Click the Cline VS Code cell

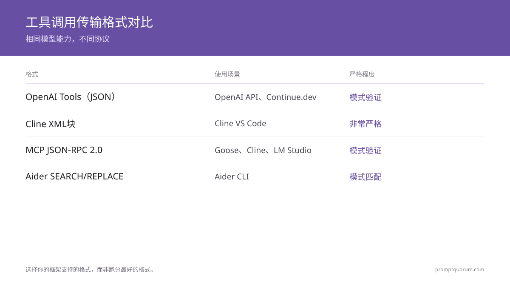tap(241, 124)
